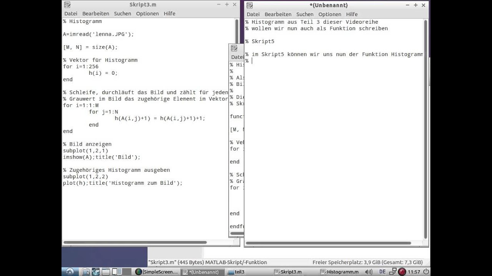Open Hilfe menu in Unbenannt window
This screenshot has width=492, height=276.
[x=352, y=14]
